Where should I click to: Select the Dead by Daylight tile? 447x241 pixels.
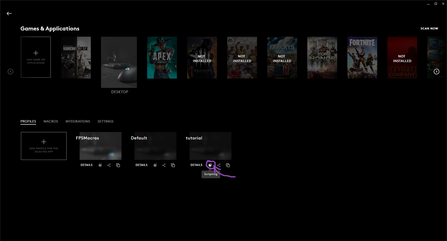202,58
